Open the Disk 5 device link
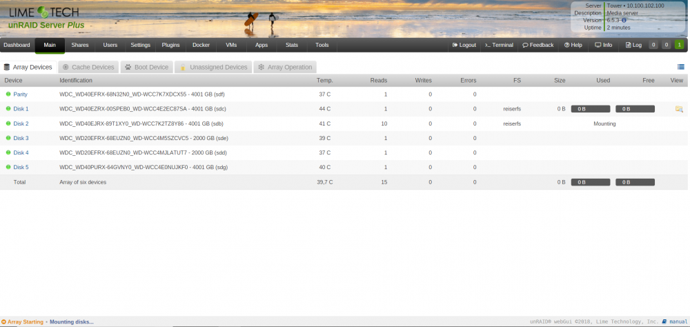 21,167
